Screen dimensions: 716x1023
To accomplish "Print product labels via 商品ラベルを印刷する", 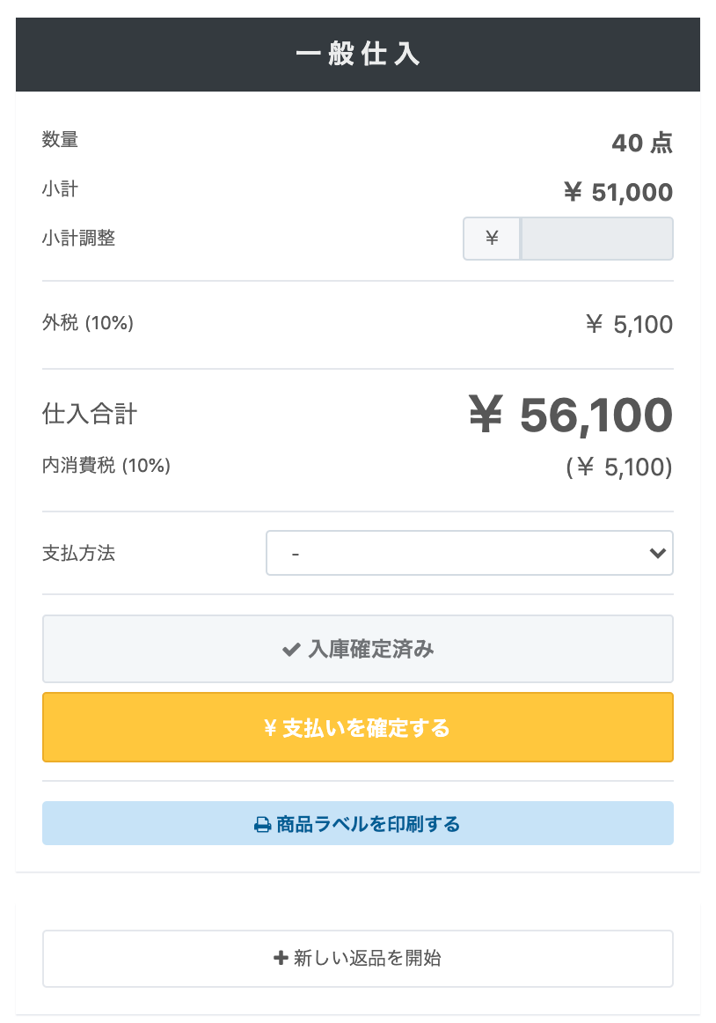I will 358,823.
